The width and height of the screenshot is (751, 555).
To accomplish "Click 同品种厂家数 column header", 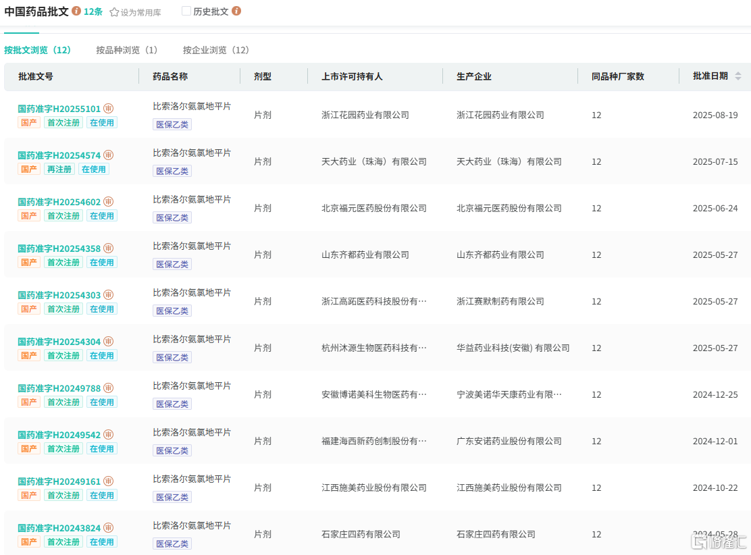I will coord(618,76).
